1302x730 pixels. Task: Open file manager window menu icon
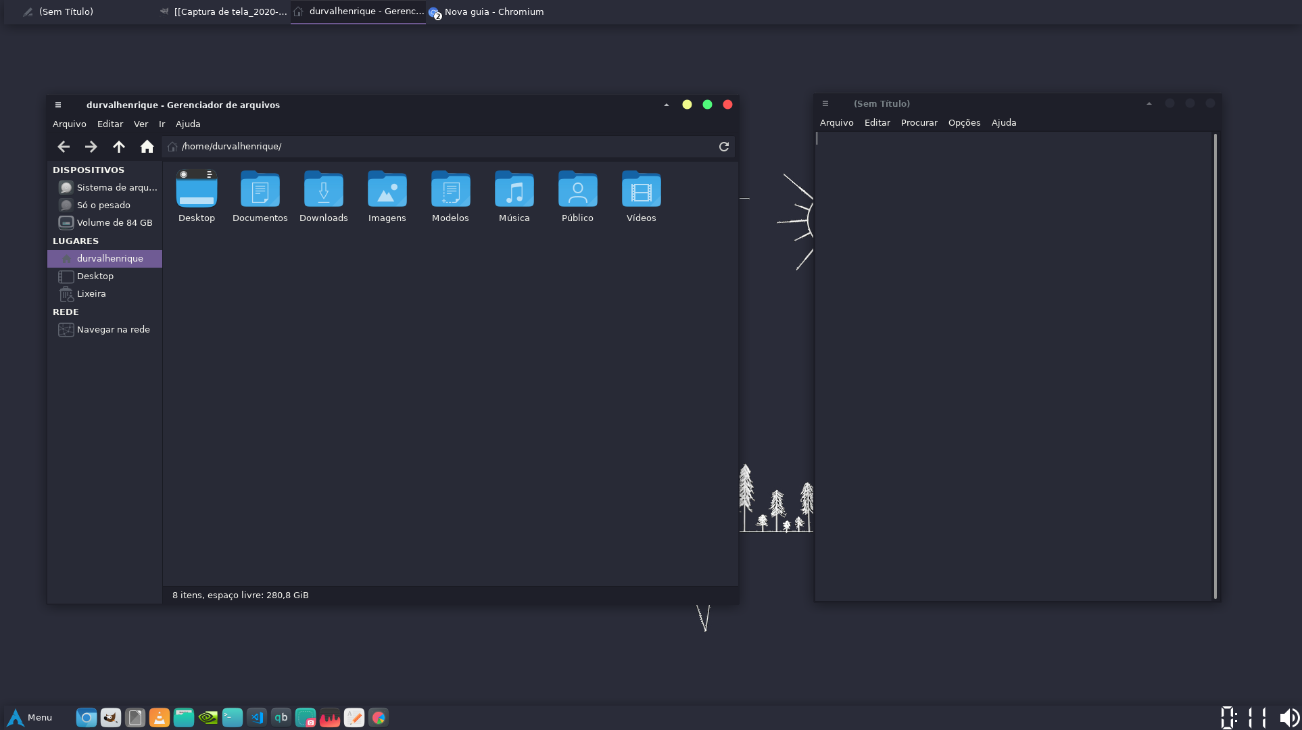(x=58, y=105)
